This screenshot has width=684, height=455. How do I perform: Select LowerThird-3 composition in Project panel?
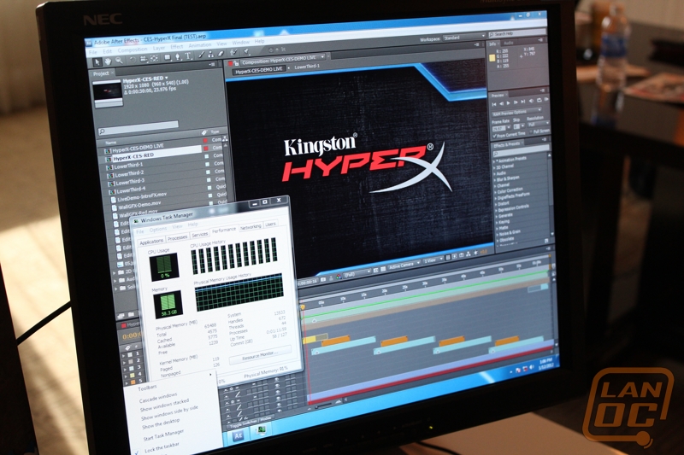[130, 182]
